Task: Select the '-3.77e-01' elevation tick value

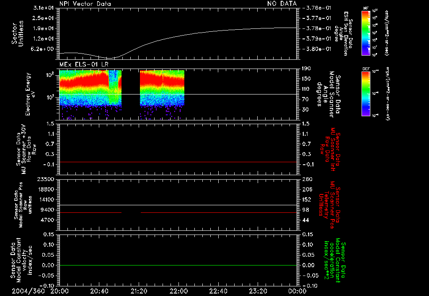Action: click(x=317, y=18)
